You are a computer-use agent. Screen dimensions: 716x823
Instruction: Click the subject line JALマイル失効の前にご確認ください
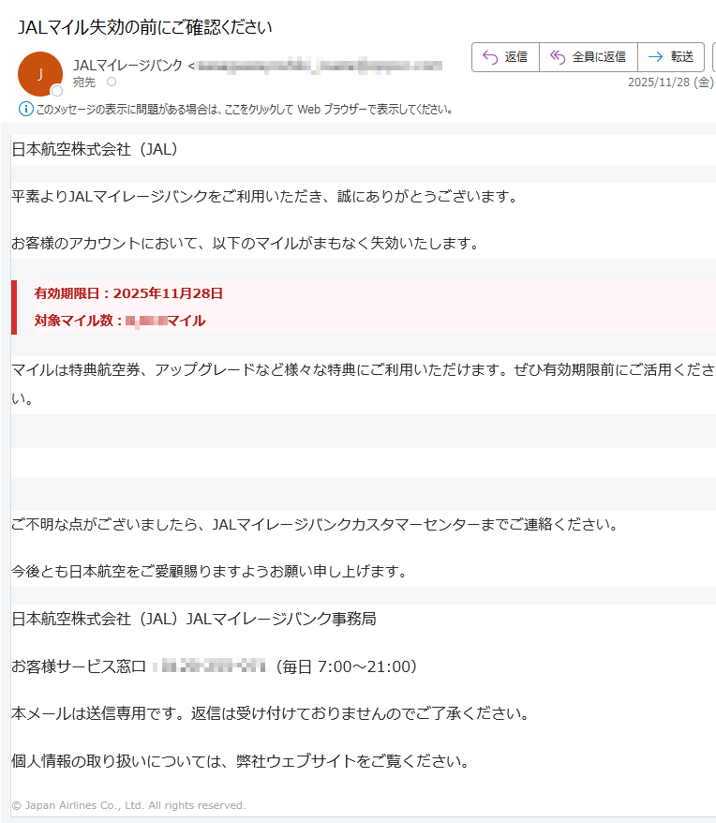click(145, 27)
